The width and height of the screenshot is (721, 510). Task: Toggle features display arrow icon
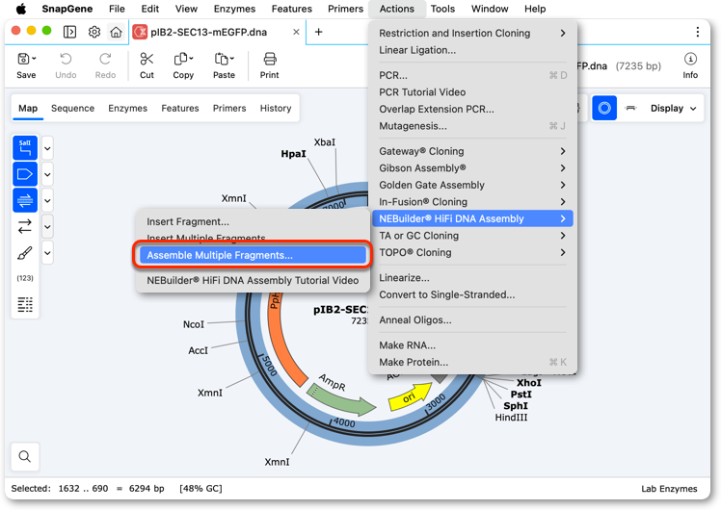tap(25, 174)
